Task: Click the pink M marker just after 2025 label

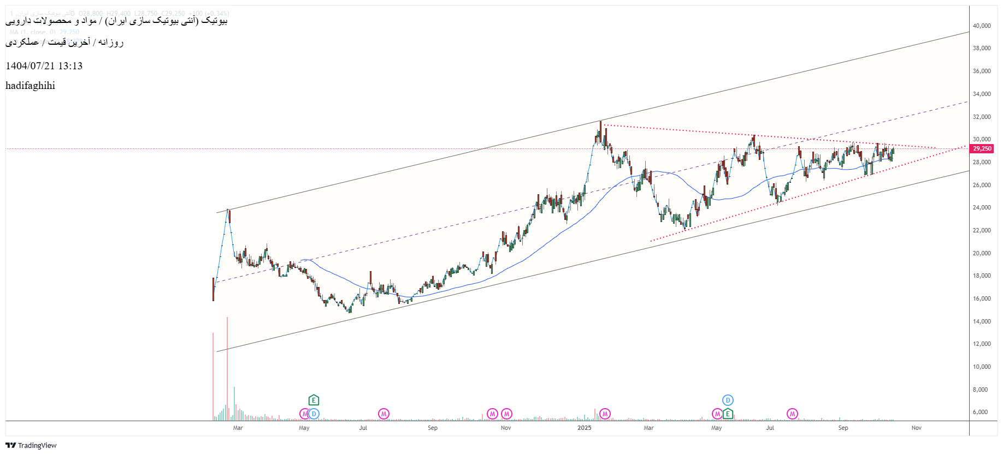Action: (605, 414)
